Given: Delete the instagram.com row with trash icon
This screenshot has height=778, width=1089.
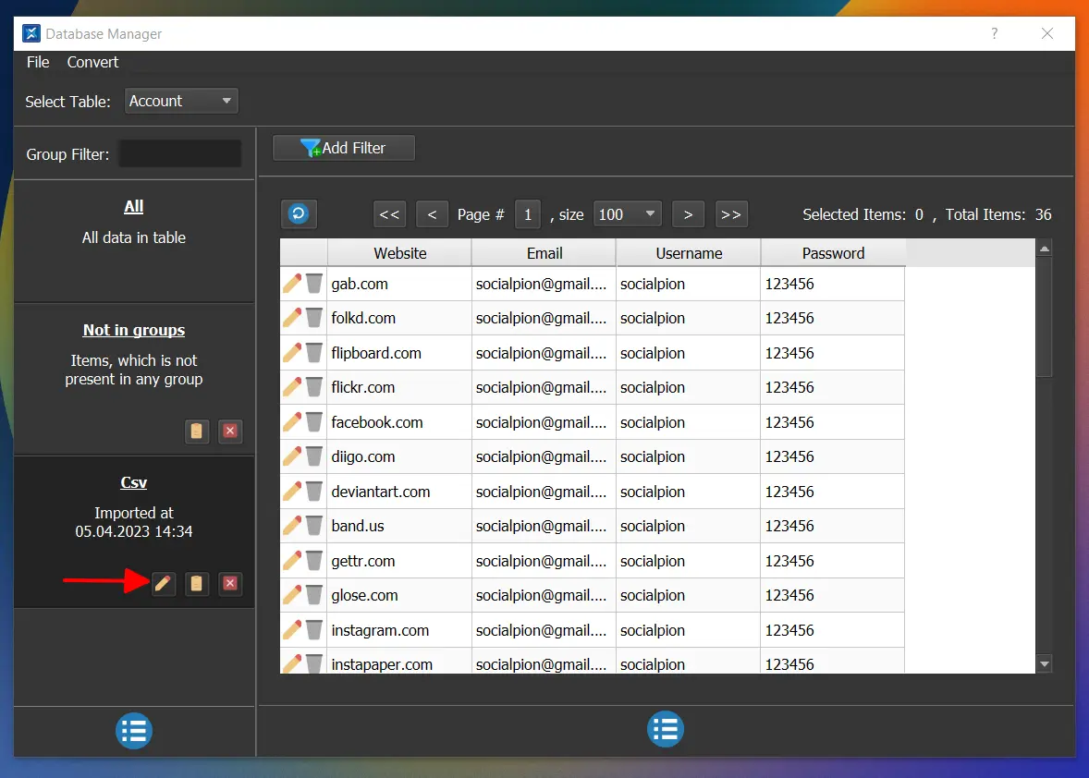Looking at the screenshot, I should click(x=314, y=630).
